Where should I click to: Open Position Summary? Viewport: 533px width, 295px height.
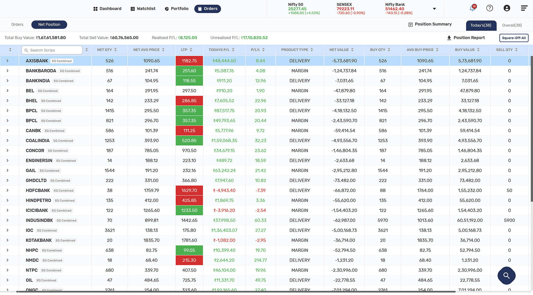pos(430,24)
